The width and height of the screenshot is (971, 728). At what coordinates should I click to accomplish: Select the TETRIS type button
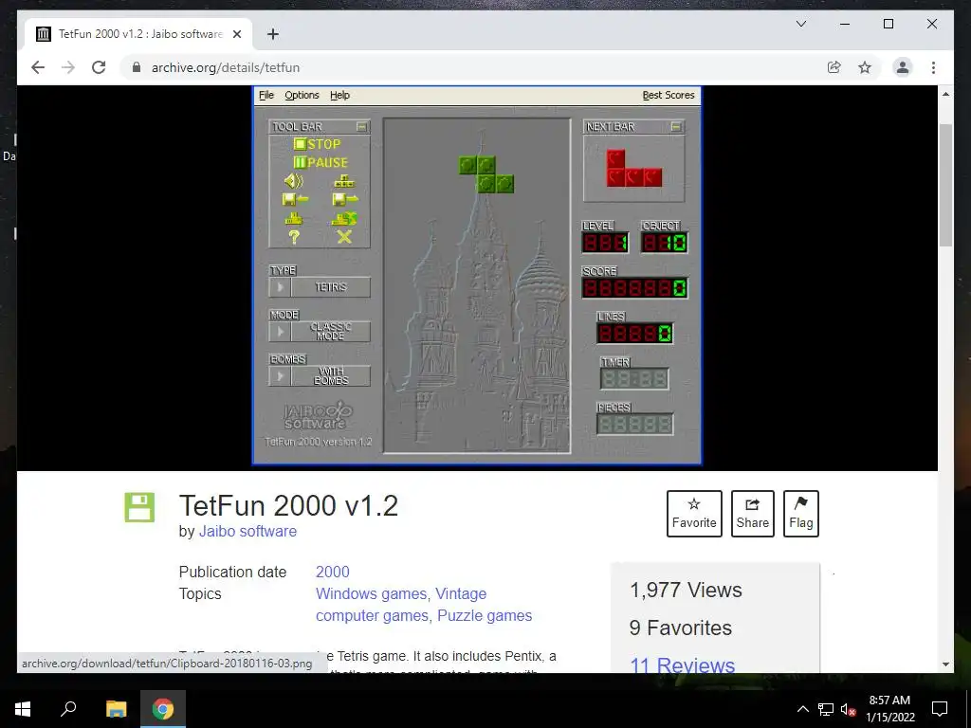331,287
